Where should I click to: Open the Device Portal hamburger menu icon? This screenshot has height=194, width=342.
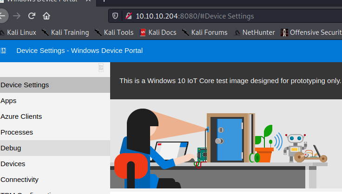(3, 51)
